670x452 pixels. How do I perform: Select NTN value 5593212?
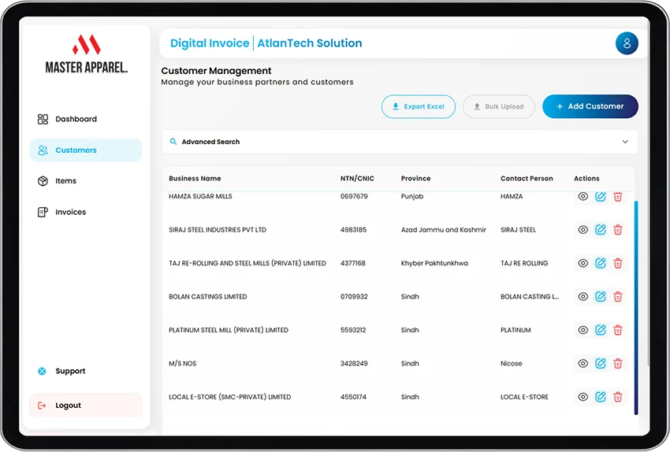click(x=353, y=330)
